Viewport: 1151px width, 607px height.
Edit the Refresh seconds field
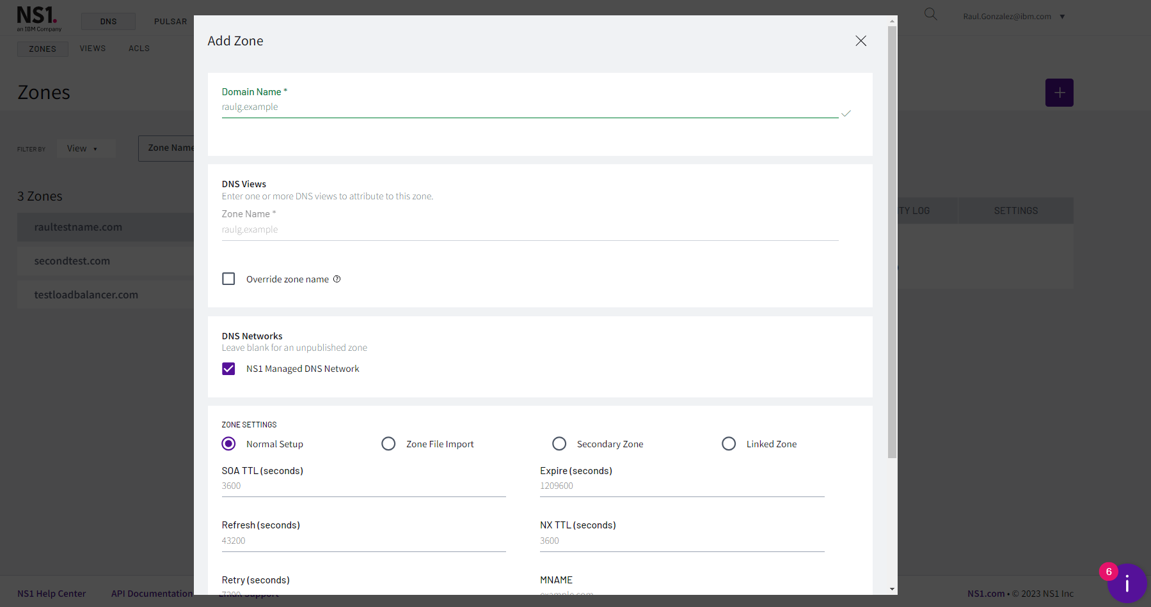click(363, 541)
